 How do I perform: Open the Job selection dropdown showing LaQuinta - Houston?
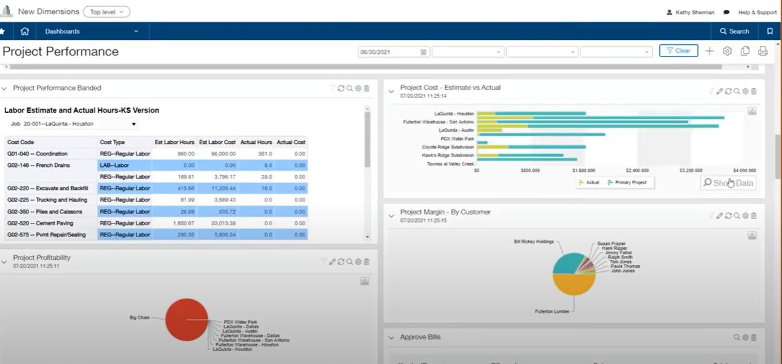pos(133,123)
